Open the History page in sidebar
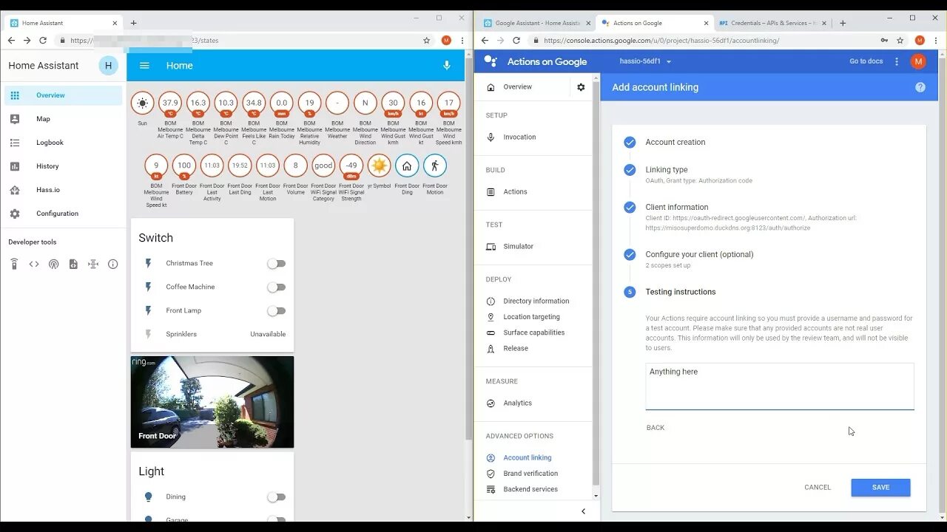The height and width of the screenshot is (532, 947). [x=63, y=166]
